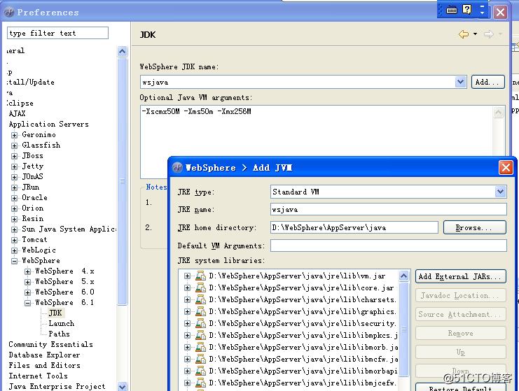Click the JRE libraries scrollbar thumb
Screen dimensions: 519x391
coord(403,329)
